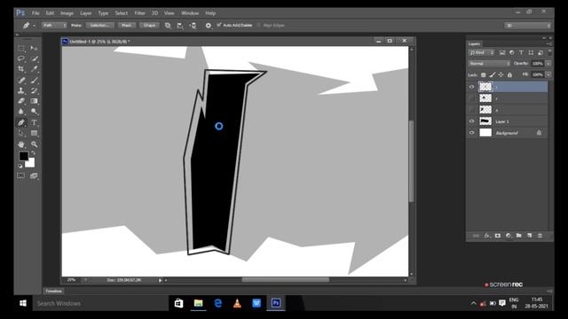The image size is (568, 319).
Task: Open the Filter menu
Action: pos(140,13)
